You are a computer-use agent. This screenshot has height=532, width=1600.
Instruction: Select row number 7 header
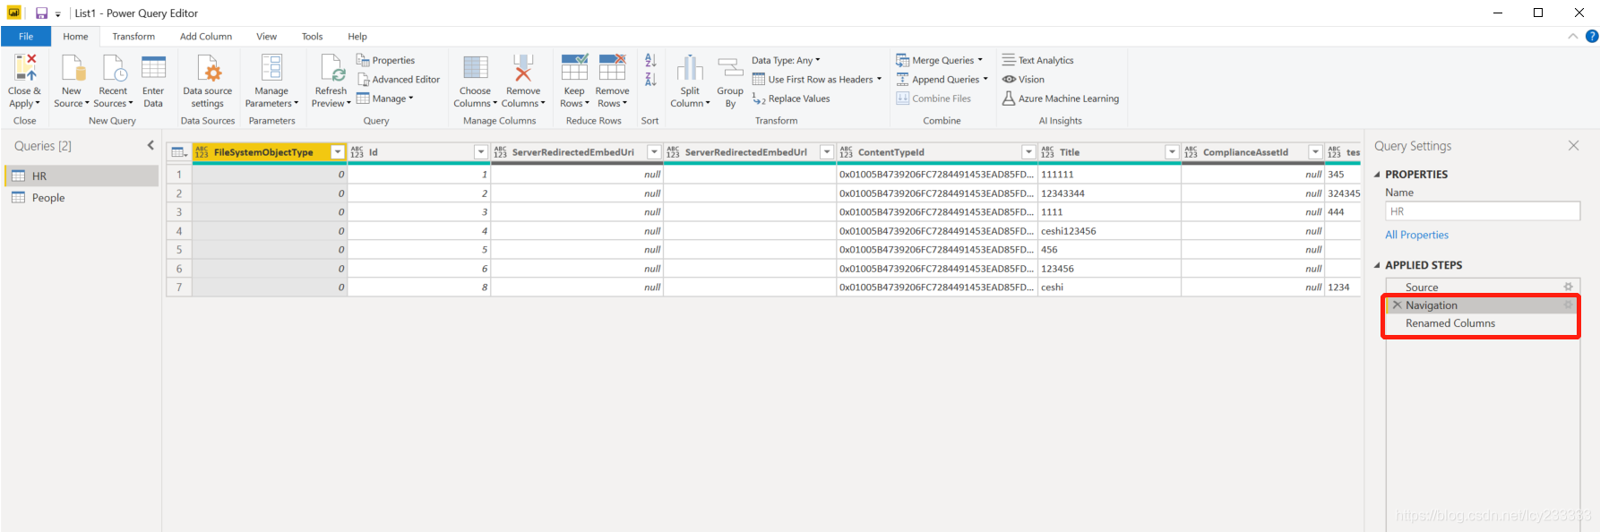coord(179,287)
